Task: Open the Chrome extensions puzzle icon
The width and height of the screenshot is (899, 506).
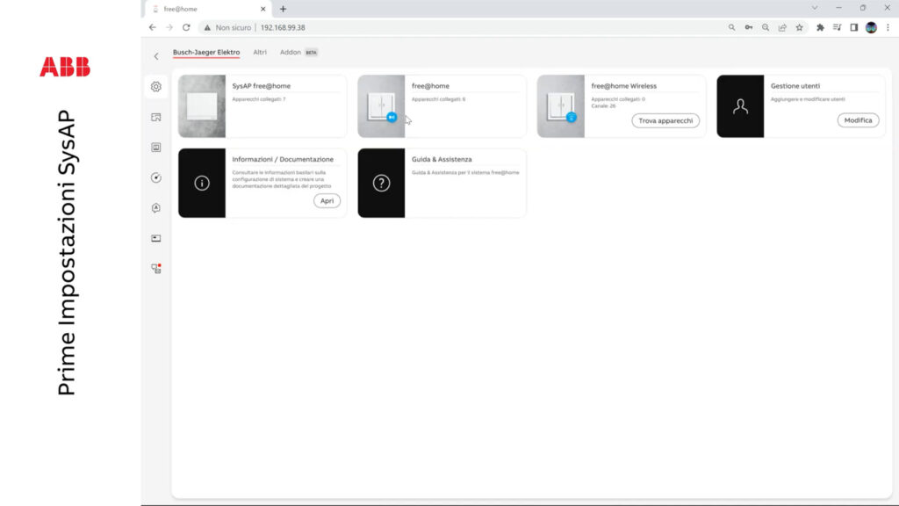Action: click(820, 27)
